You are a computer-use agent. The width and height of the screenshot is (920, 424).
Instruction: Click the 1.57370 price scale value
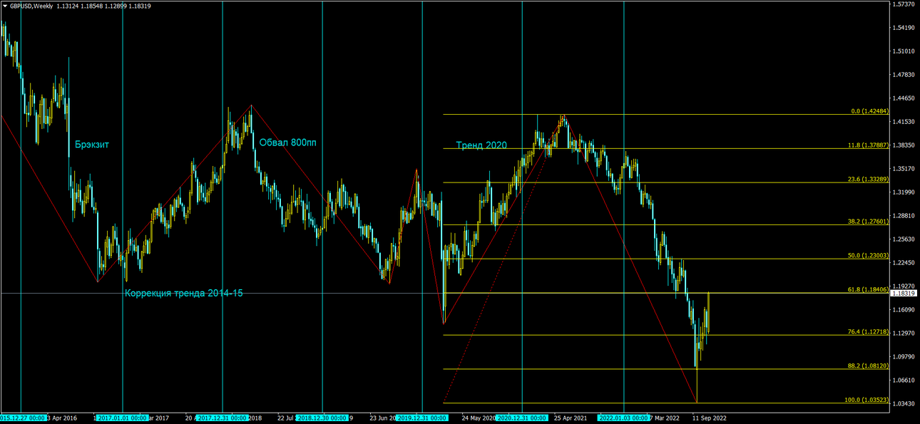(x=904, y=4)
